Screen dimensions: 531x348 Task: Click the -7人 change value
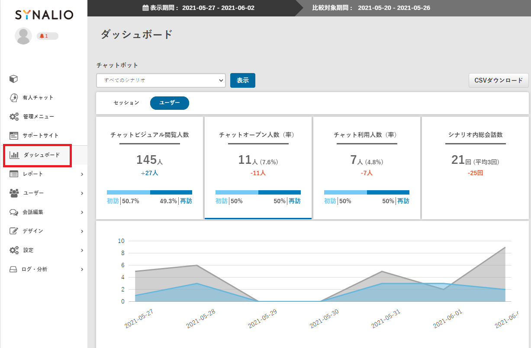[367, 173]
